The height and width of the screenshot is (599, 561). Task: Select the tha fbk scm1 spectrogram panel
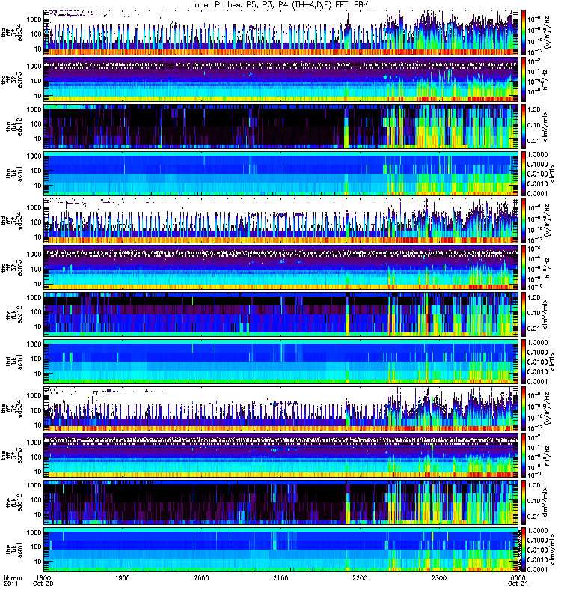point(281,174)
